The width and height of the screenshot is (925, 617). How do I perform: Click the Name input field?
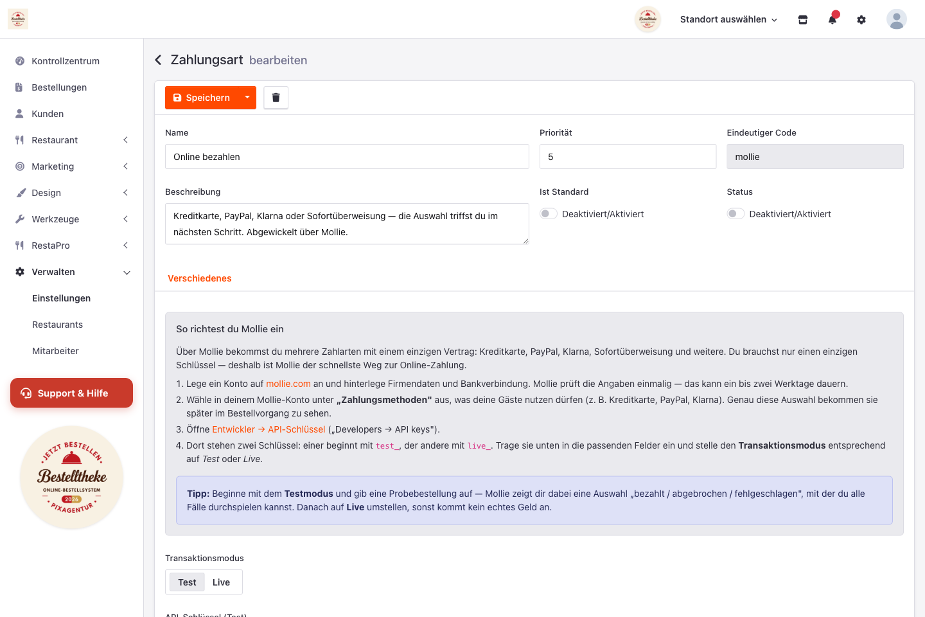(347, 157)
